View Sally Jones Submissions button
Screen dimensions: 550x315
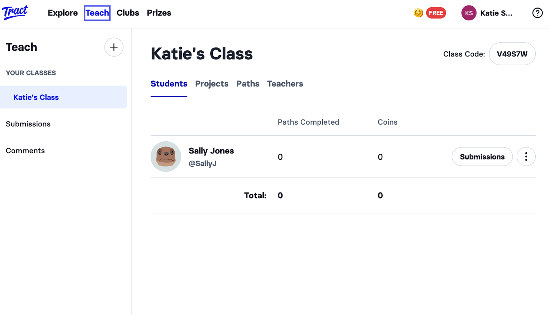coord(482,156)
